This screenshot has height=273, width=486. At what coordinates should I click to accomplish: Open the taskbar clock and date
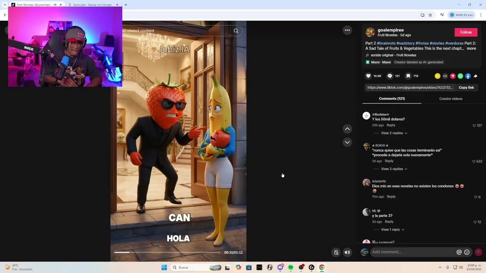click(x=475, y=267)
